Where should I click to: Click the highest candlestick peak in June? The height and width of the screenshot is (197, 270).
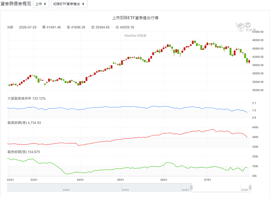tap(195, 41)
